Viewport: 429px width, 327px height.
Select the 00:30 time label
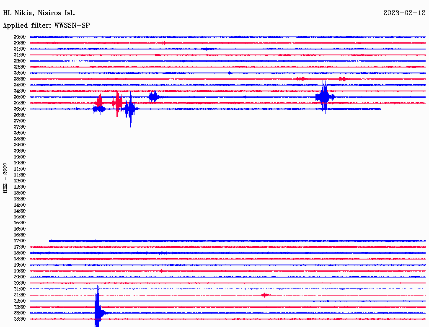tap(20, 43)
